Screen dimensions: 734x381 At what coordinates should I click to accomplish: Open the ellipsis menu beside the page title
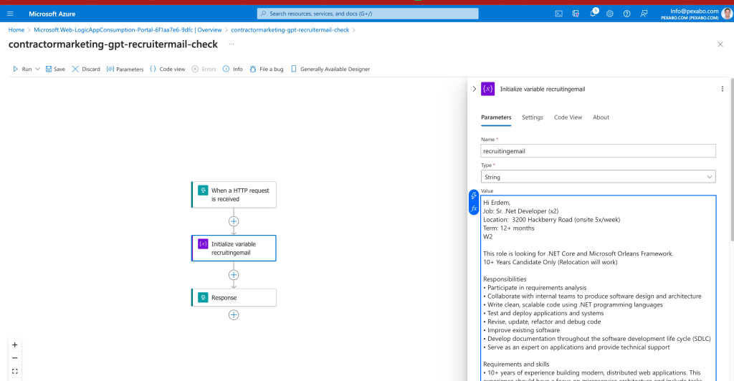coord(232,44)
